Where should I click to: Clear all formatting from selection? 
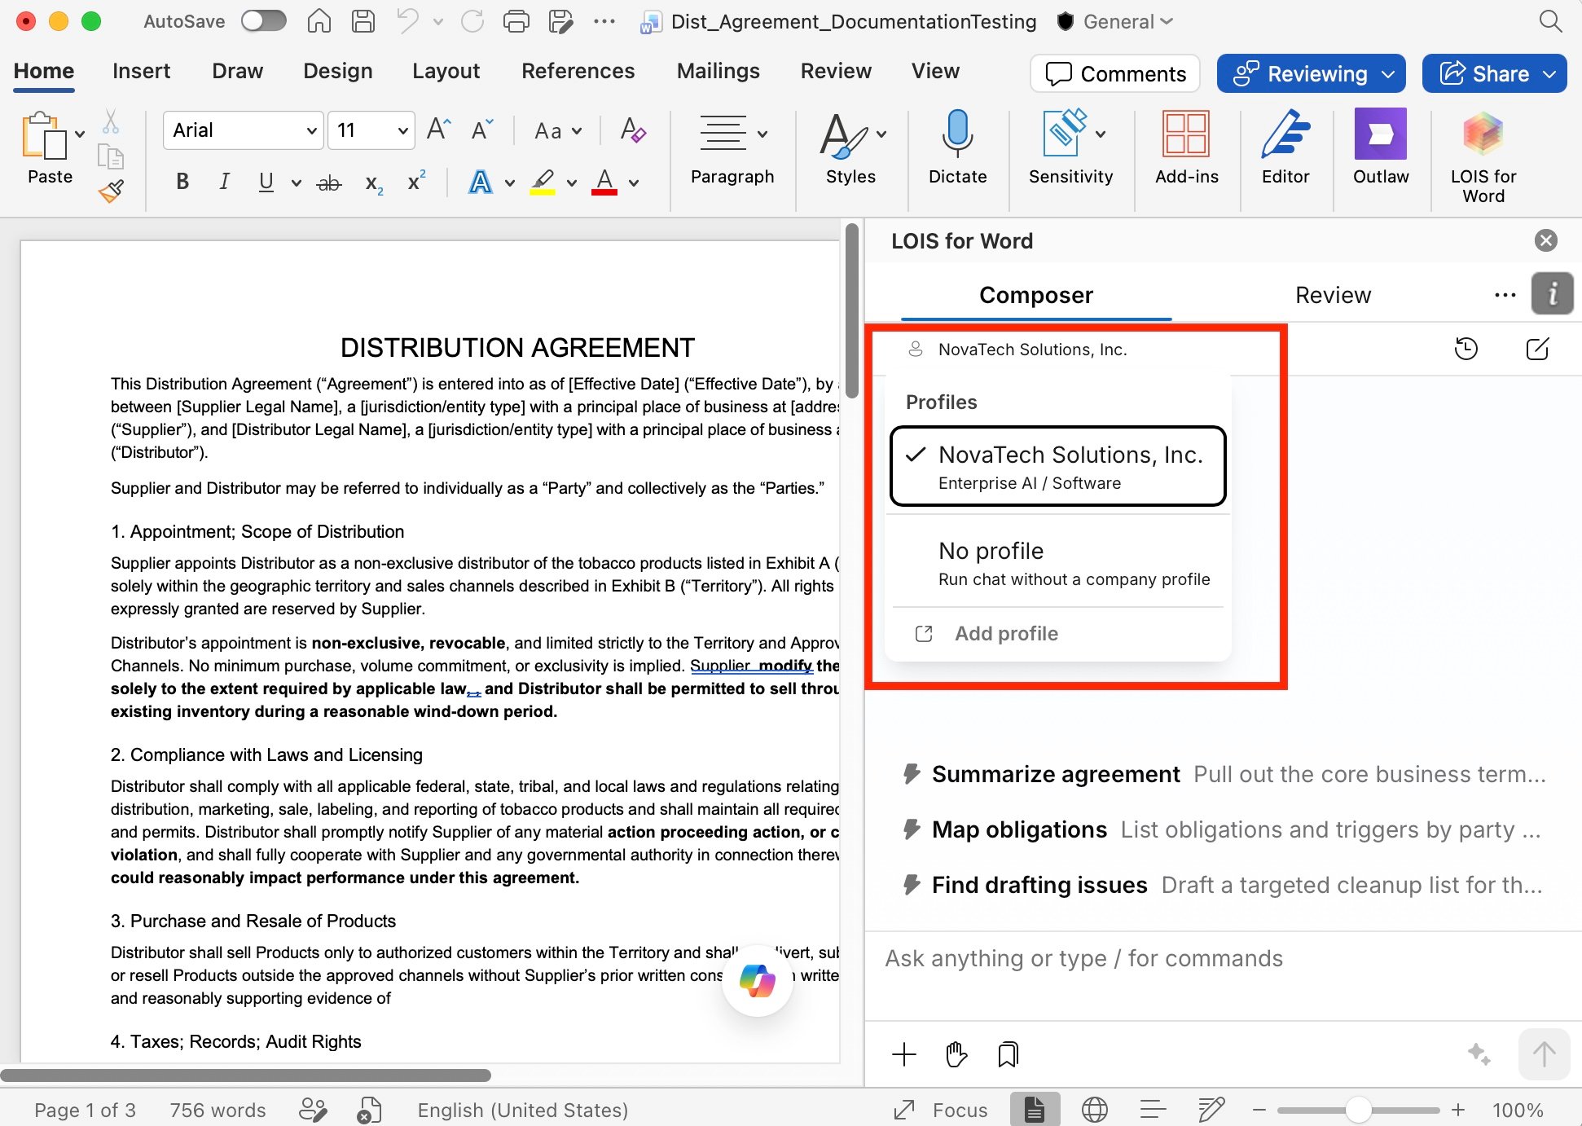(633, 130)
